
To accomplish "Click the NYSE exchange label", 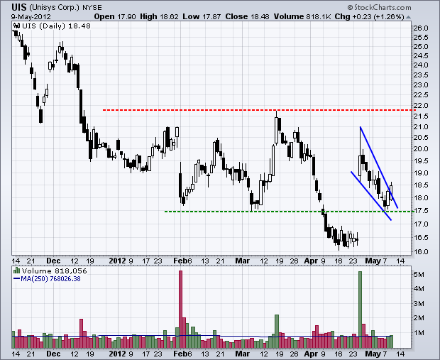I will (92, 8).
